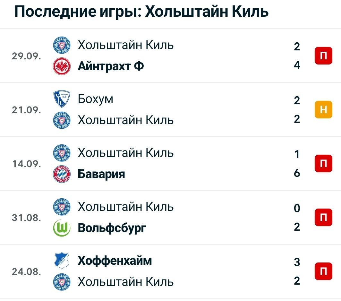Open the Бавария team name
Screen dimensions: 341x301
pyautogui.click(x=101, y=174)
